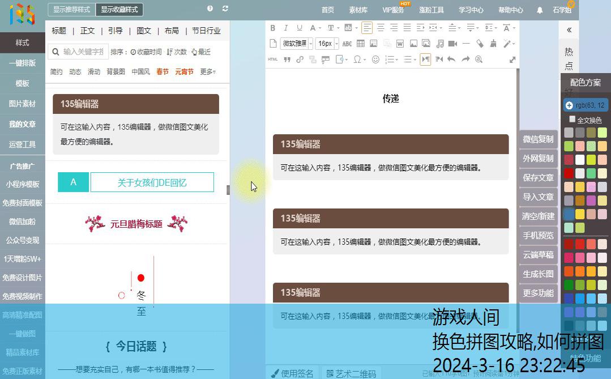
Task: Click the 保存文章 button
Action: [x=538, y=178]
